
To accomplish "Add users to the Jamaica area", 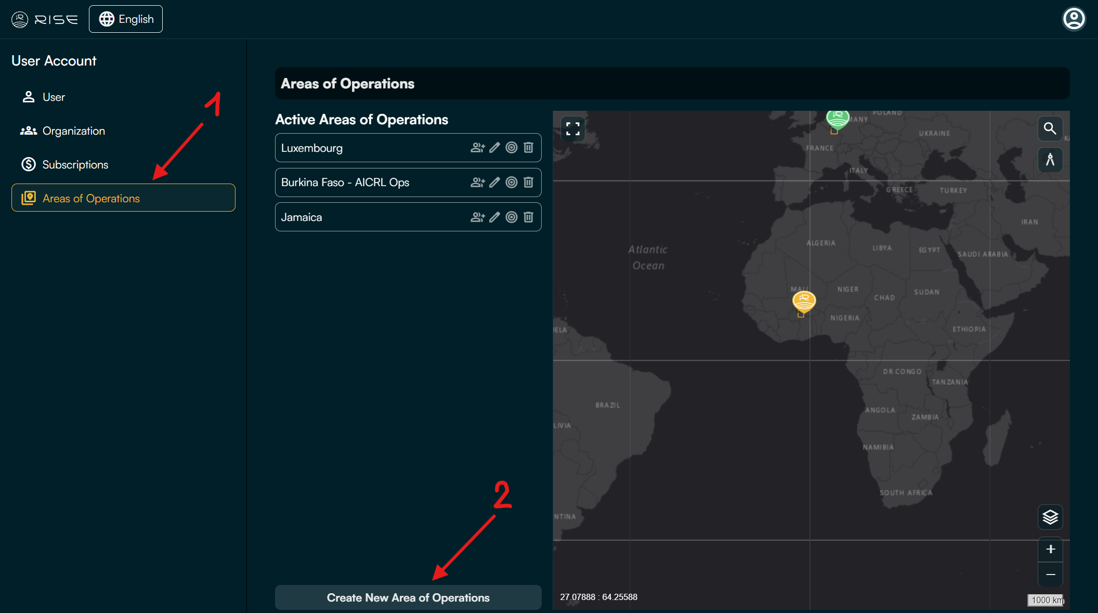I will [477, 217].
